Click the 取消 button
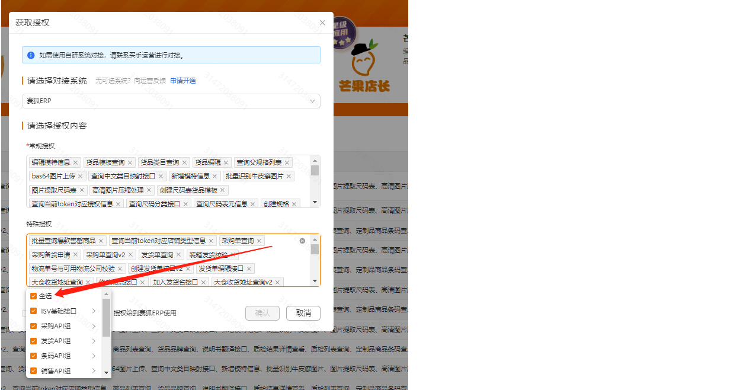Image resolution: width=740 pixels, height=390 pixels. [x=303, y=313]
